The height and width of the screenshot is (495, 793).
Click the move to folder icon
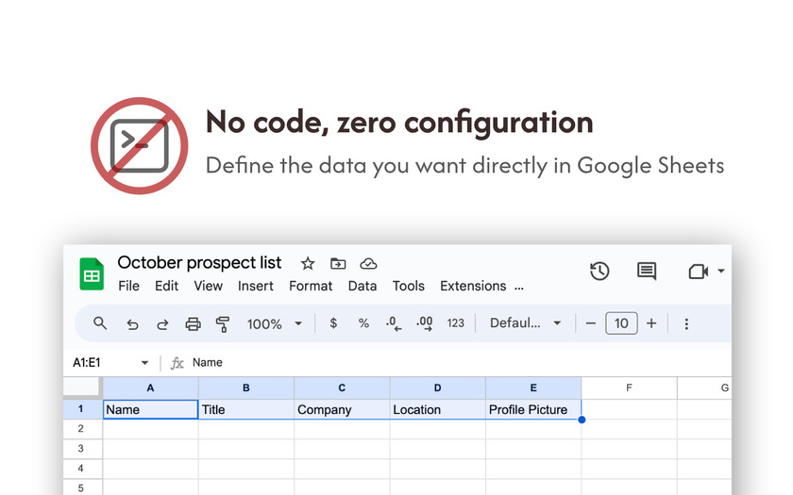click(338, 263)
